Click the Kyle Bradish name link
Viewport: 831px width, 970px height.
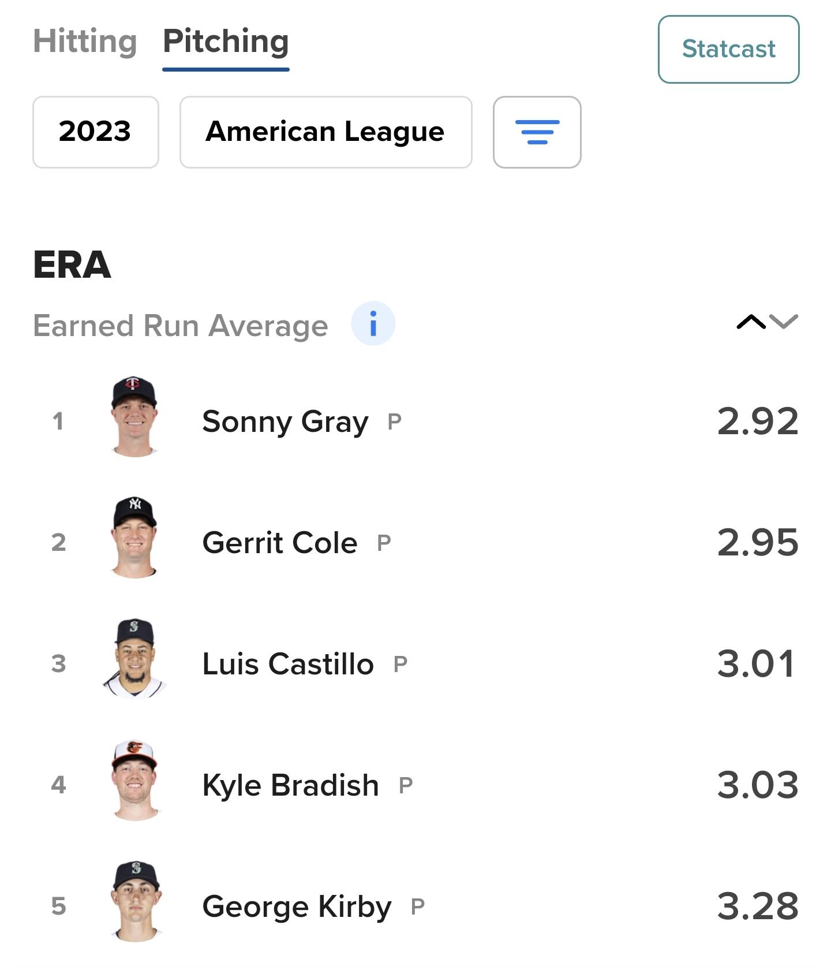[290, 785]
